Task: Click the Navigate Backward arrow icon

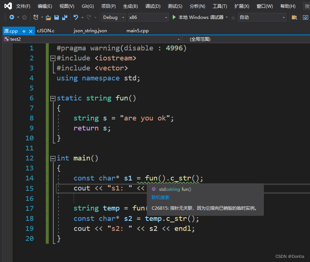Action: pos(12,17)
